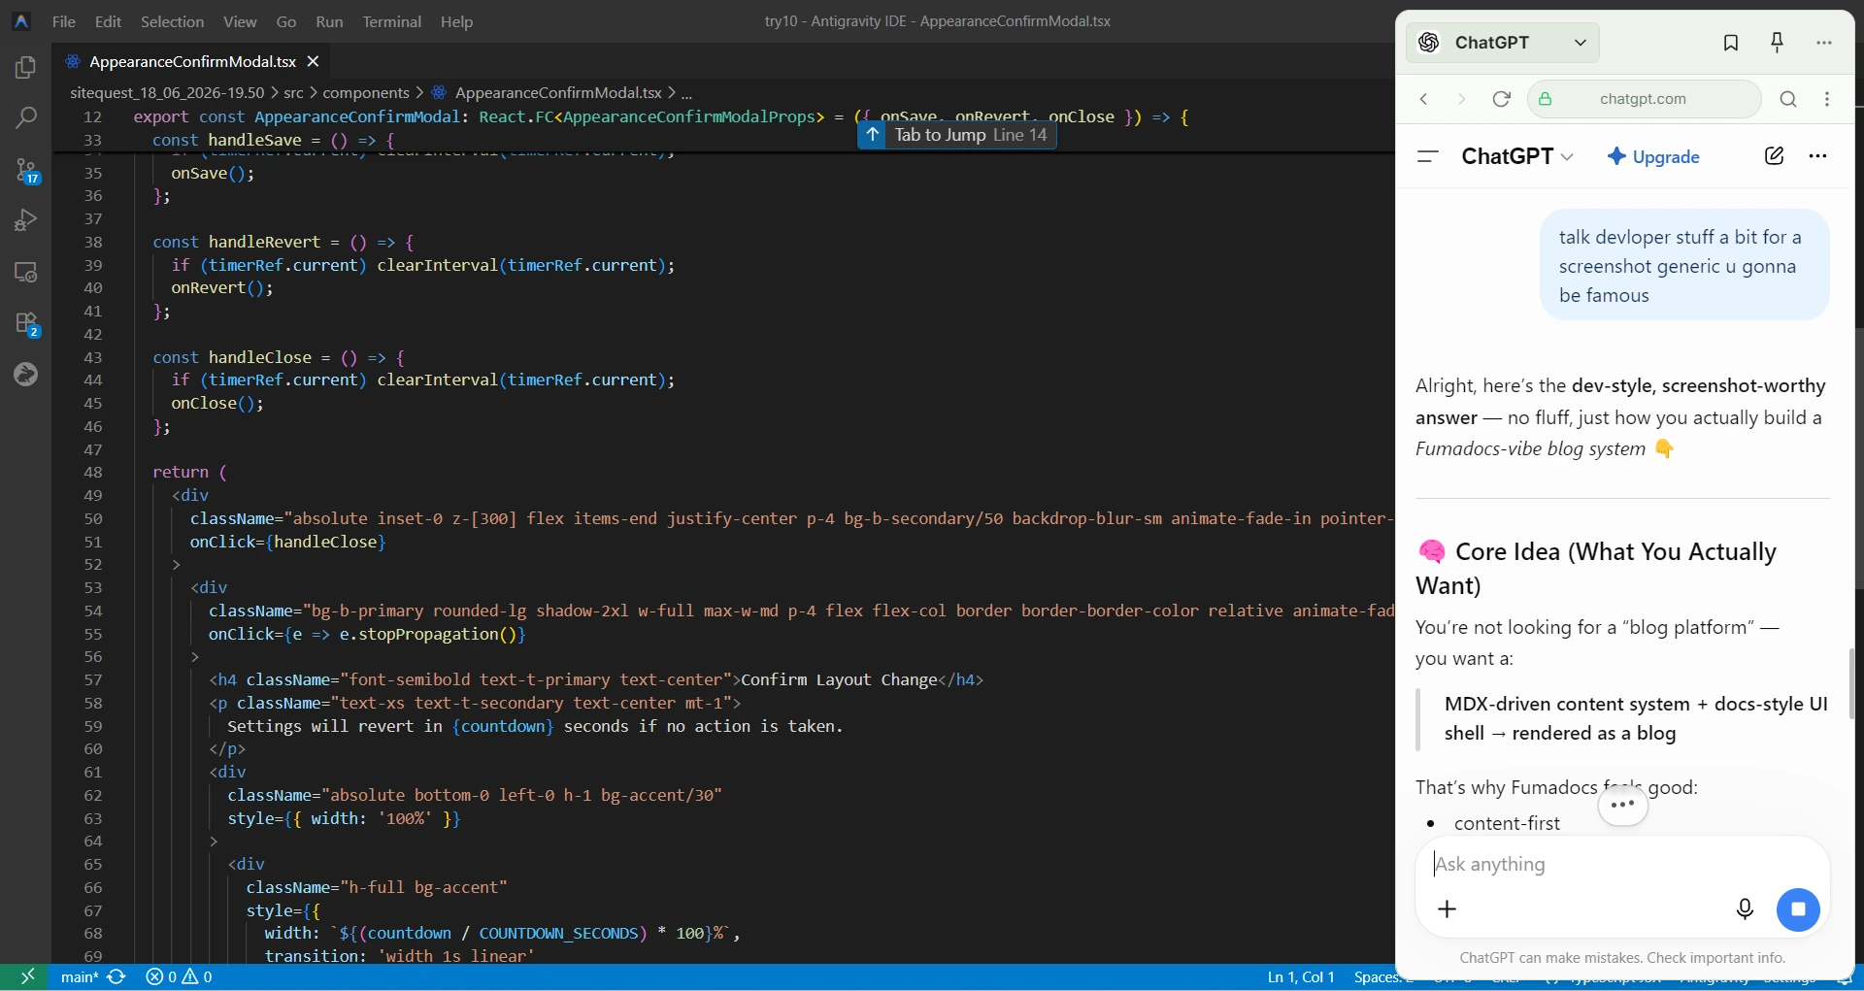Open the Remote Explorer view
Viewport: 1864px width, 991px height.
(x=26, y=272)
